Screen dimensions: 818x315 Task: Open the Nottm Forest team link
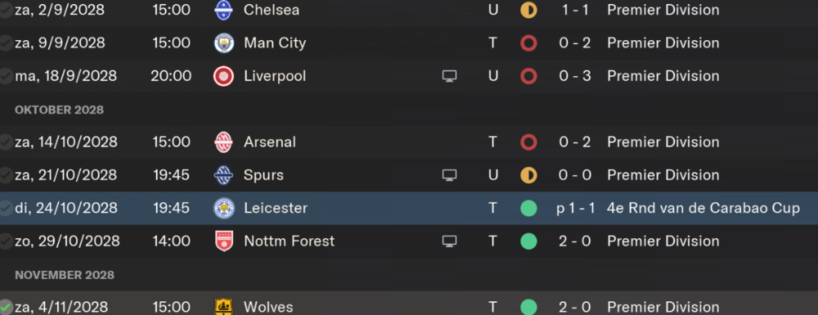point(289,241)
